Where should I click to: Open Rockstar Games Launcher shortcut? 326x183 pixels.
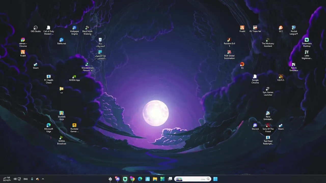click(x=74, y=128)
